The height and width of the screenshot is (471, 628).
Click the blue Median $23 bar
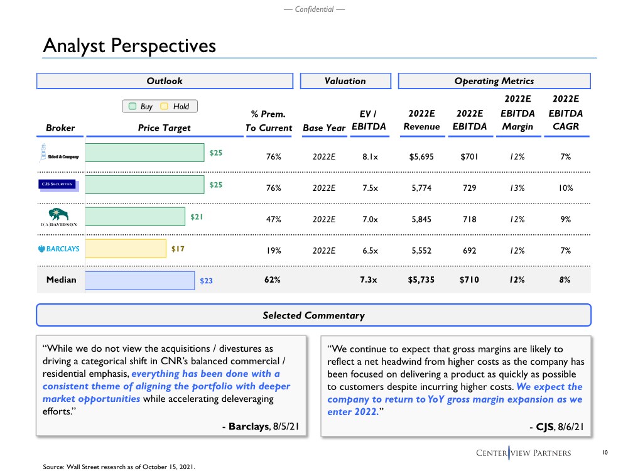pos(139,280)
